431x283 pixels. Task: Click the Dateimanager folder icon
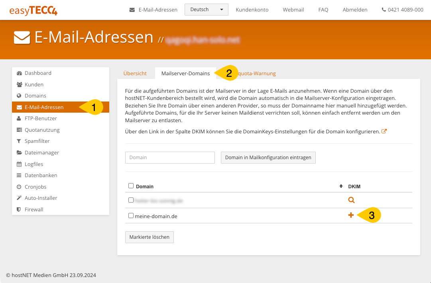point(19,153)
